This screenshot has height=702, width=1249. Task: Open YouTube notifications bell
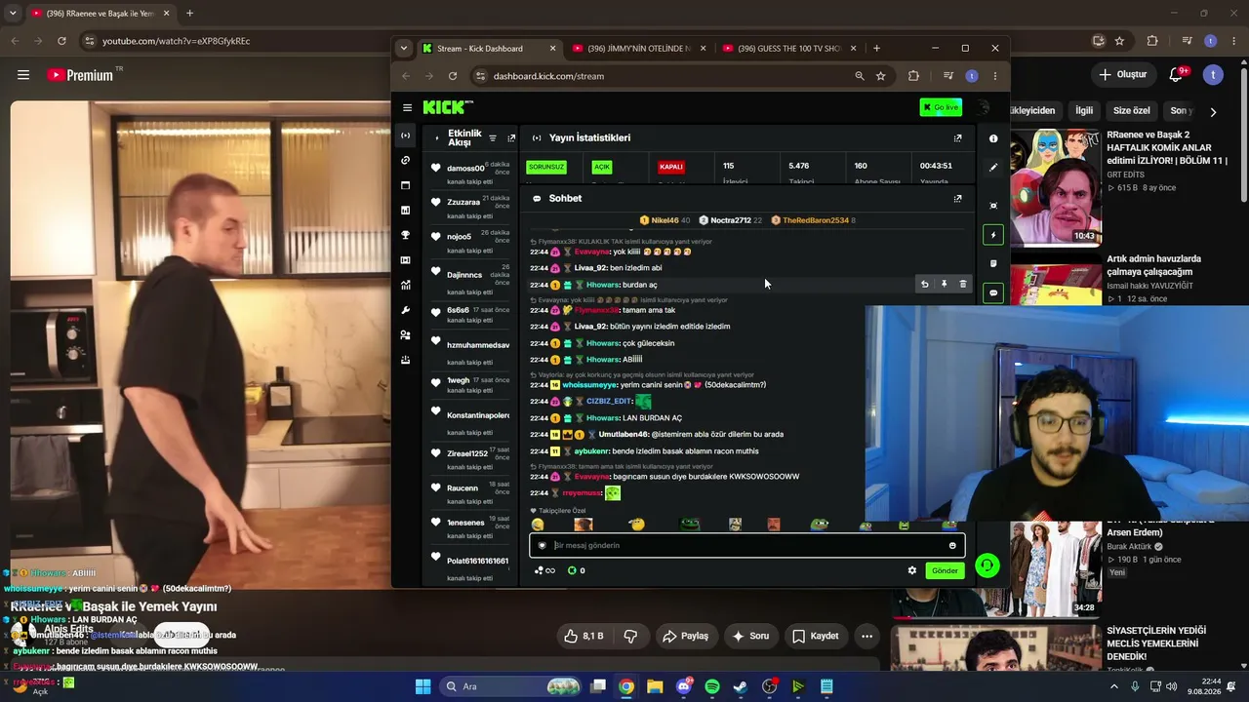coord(1177,74)
